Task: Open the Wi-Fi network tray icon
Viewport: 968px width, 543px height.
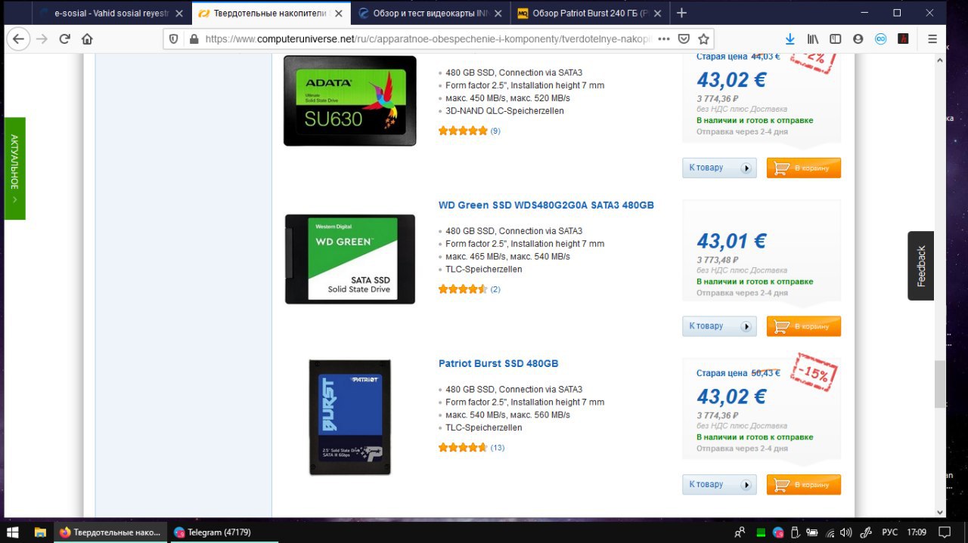Action: coord(831,532)
